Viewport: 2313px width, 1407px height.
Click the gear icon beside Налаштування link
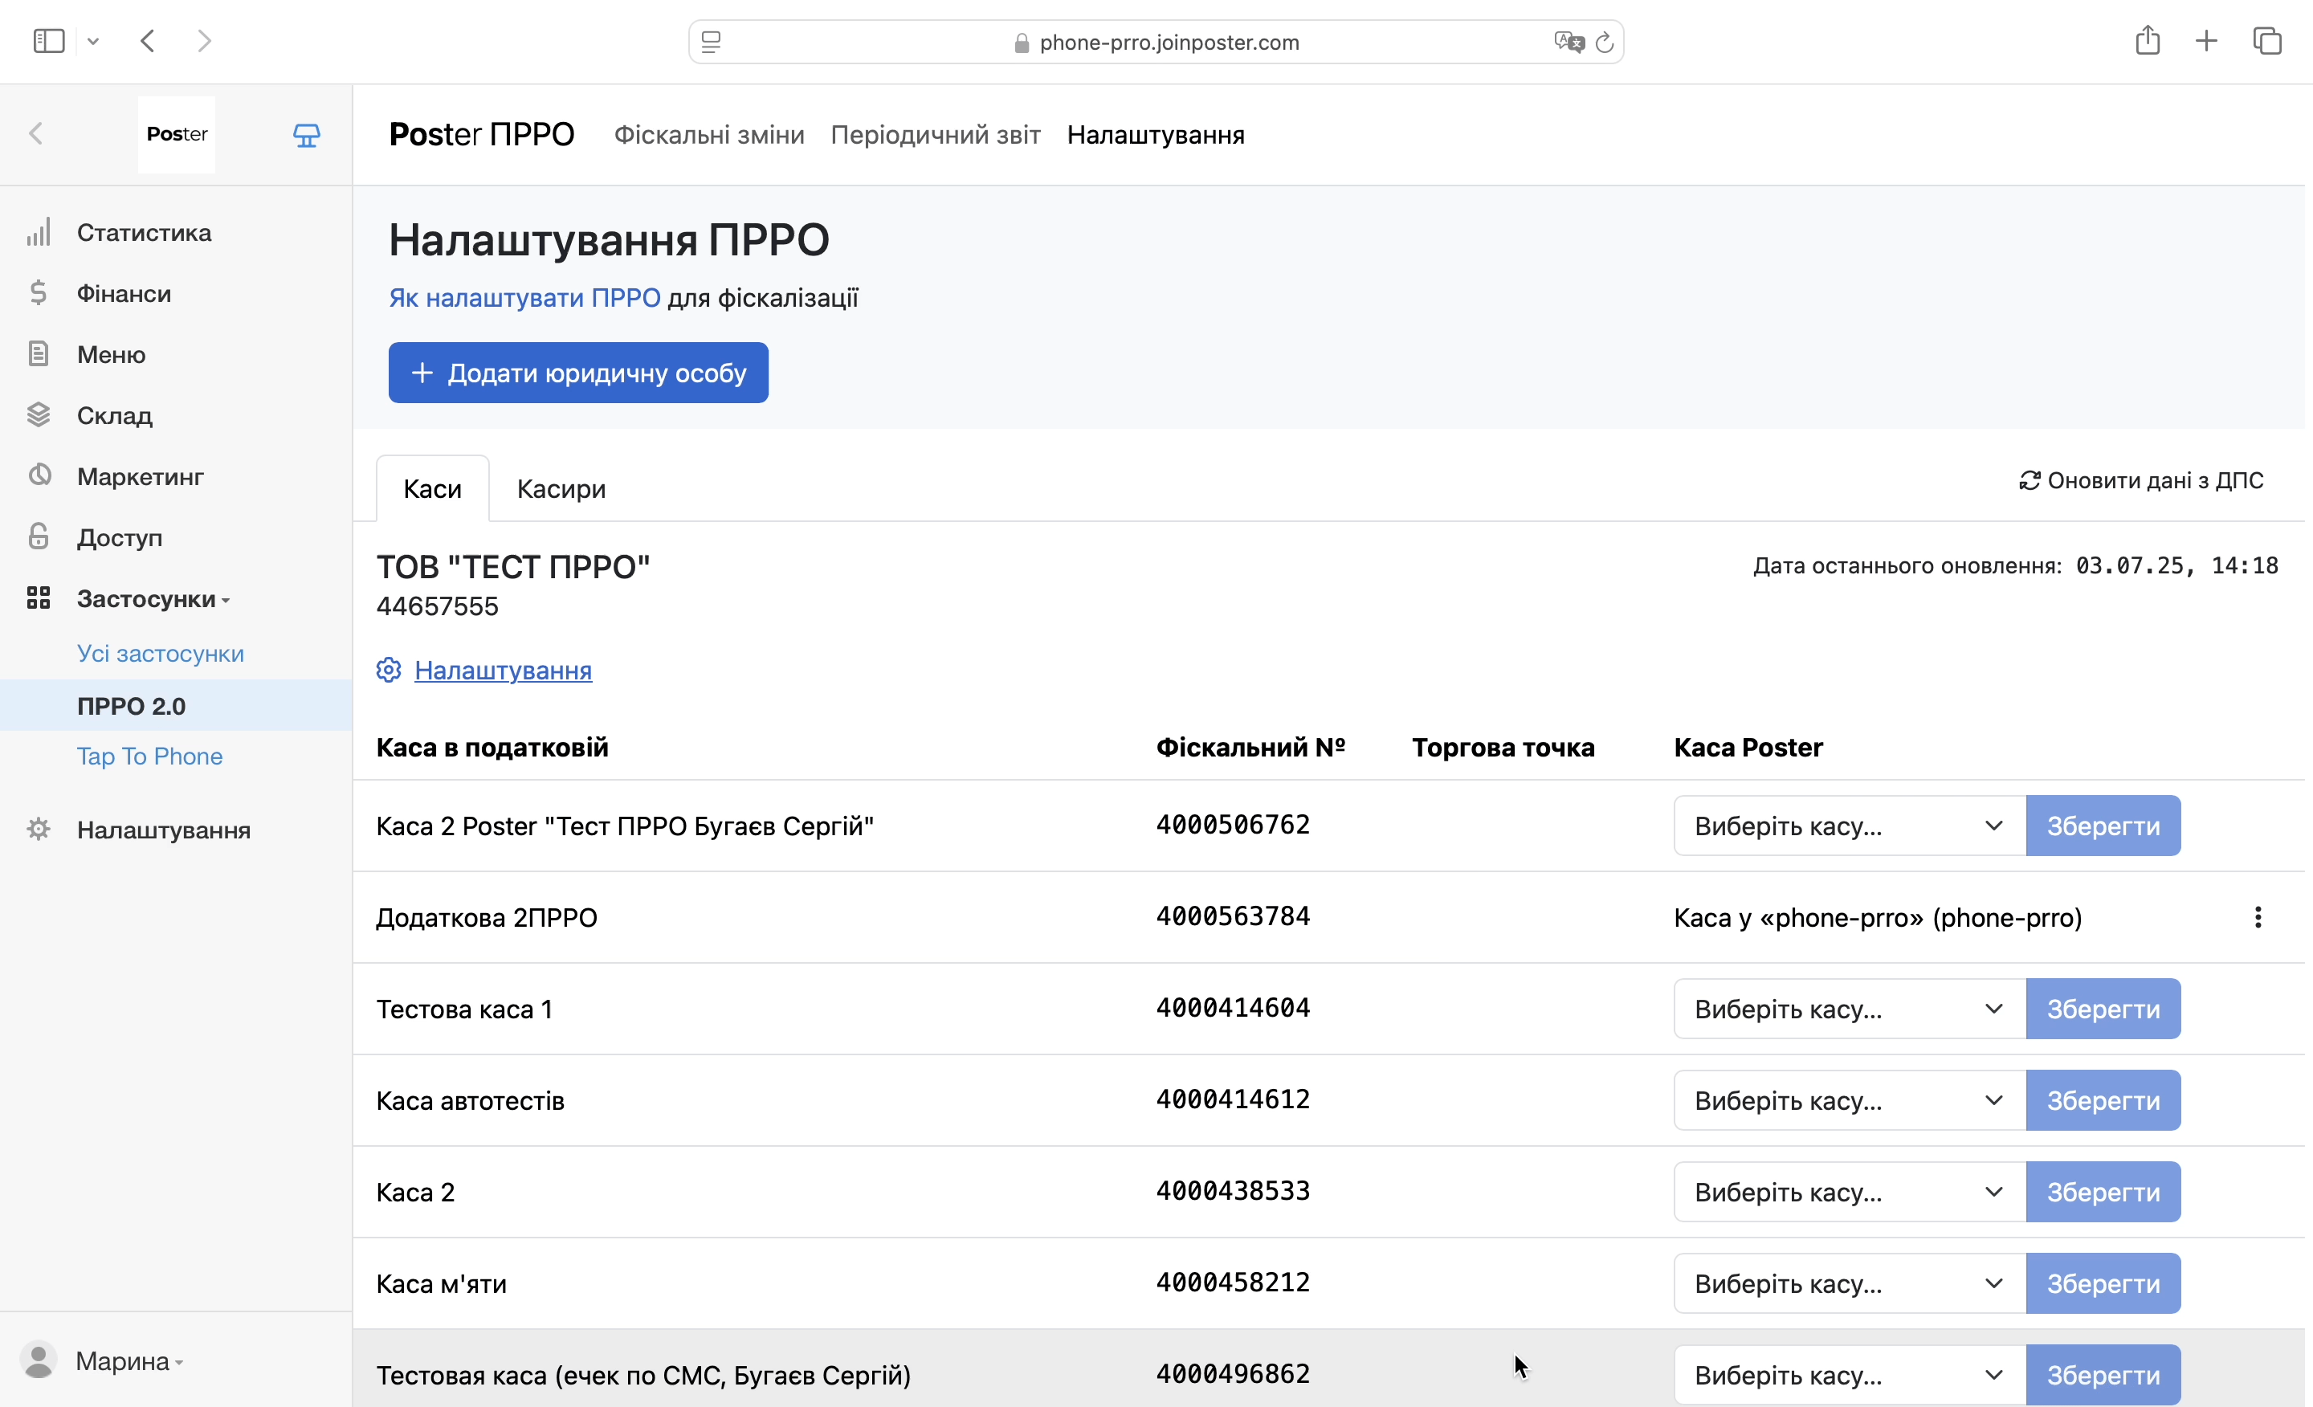(389, 669)
